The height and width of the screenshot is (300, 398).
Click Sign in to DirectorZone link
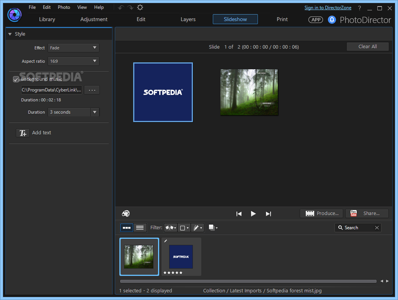coord(328,8)
